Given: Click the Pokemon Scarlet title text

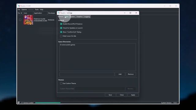Looking at the screenshot, I should pos(40,19).
